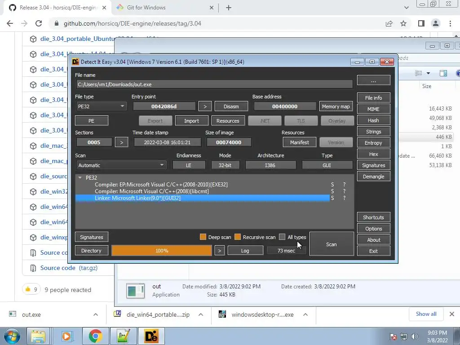
Task: Click the out.exe file icon in downloads bar
Action: (x=13, y=314)
